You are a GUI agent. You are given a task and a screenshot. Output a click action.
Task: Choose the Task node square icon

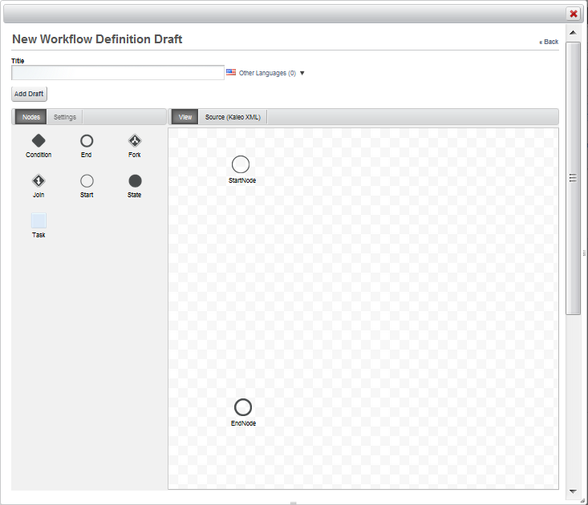point(39,220)
